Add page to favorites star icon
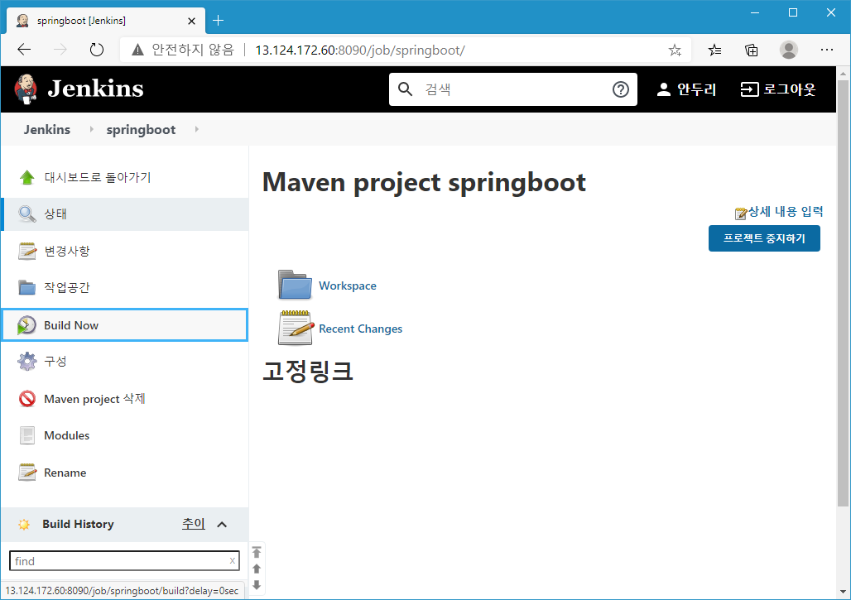 [675, 50]
